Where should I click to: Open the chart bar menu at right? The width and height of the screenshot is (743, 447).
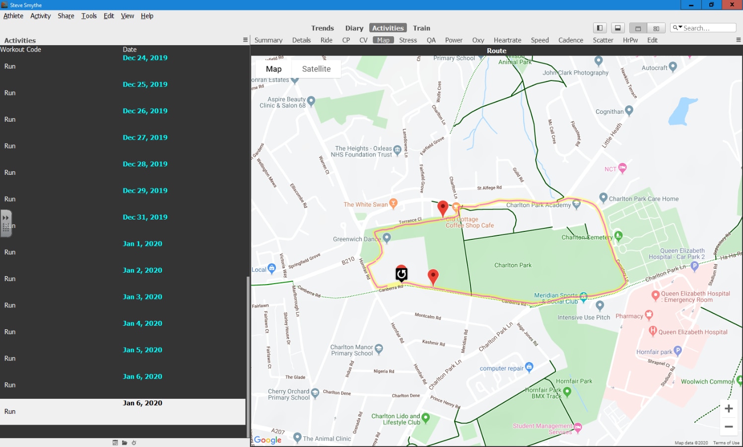738,40
